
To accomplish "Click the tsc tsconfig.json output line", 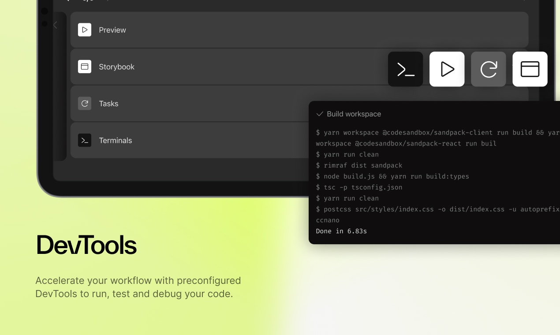I will click(359, 187).
